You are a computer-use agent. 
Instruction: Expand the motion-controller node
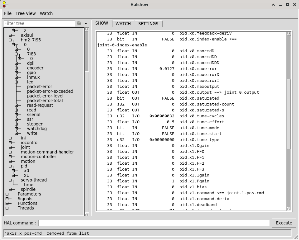pyautogui.click(x=10, y=157)
